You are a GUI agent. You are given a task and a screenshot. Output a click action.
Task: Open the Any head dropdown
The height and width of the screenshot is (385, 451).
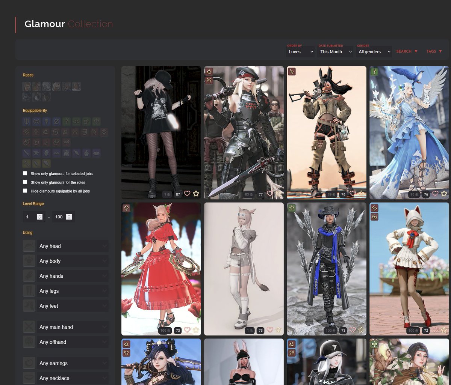click(73, 246)
